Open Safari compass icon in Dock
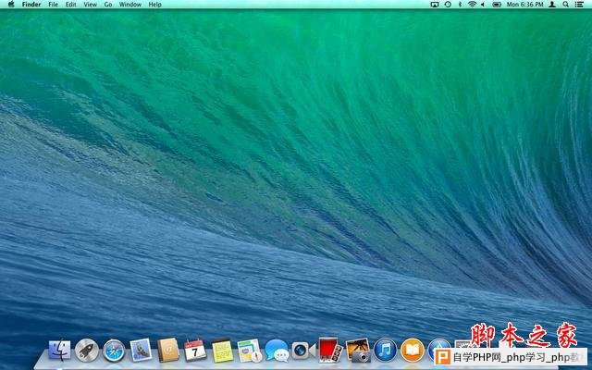Viewport: 592px width, 370px height. tap(114, 351)
